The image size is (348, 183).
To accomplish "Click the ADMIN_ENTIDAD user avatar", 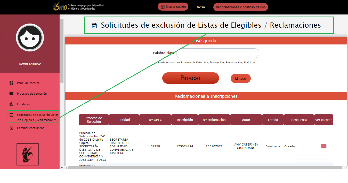I will pos(30,37).
